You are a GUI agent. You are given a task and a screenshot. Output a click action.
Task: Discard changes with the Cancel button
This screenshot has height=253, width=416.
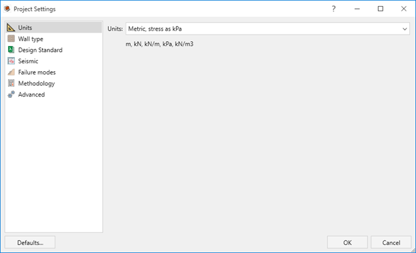click(391, 242)
